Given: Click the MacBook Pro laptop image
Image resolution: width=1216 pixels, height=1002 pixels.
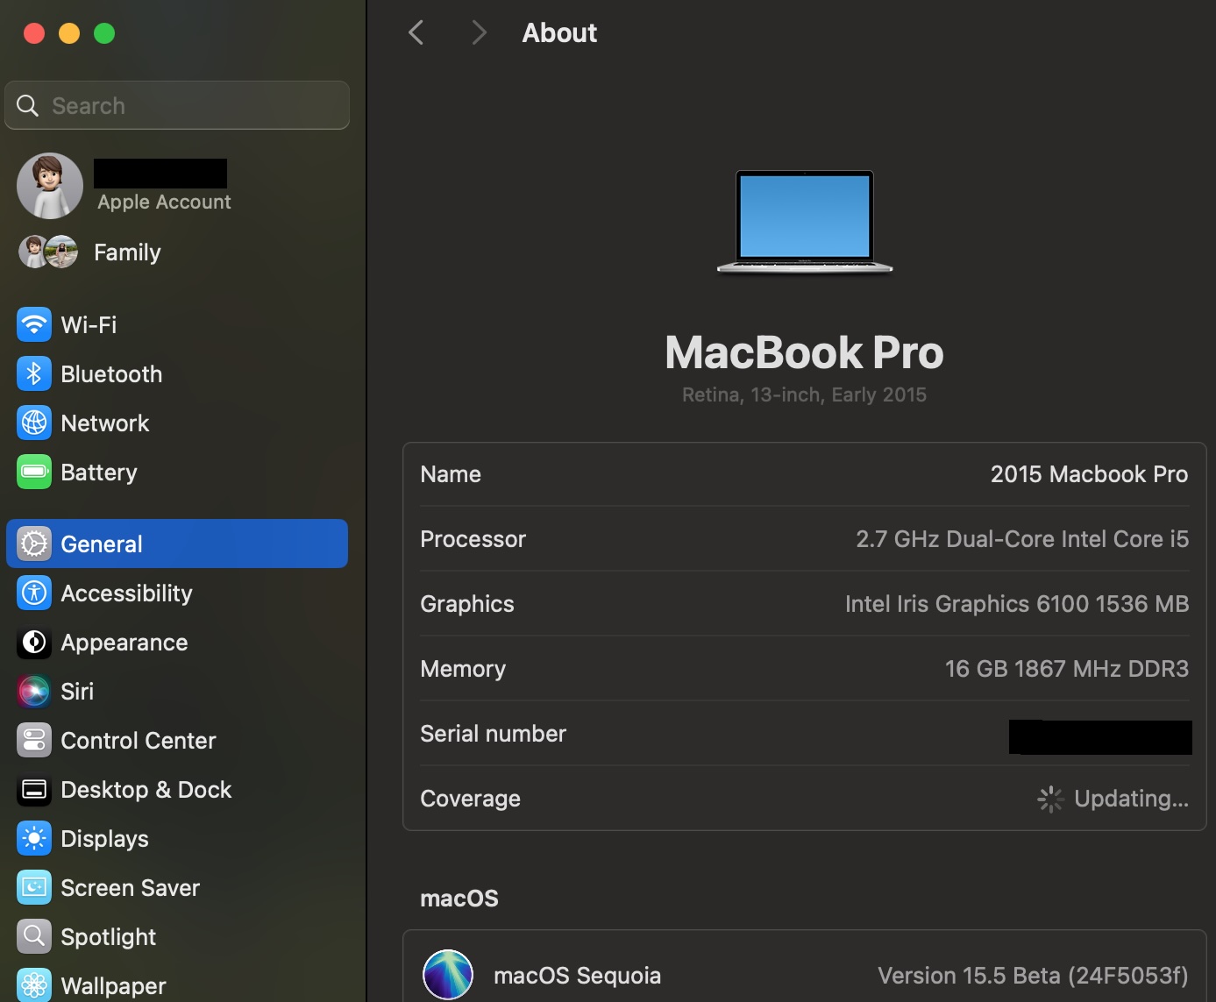Looking at the screenshot, I should pos(805,222).
